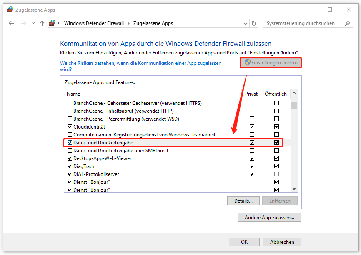Minimize the Zugelassene Apps window
The width and height of the screenshot is (361, 255).
311,10
